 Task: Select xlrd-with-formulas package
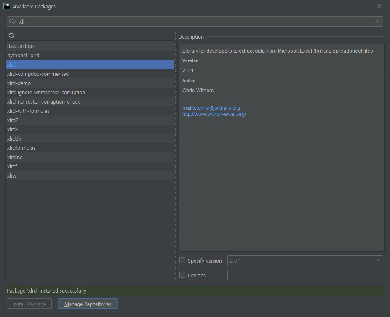pos(90,111)
